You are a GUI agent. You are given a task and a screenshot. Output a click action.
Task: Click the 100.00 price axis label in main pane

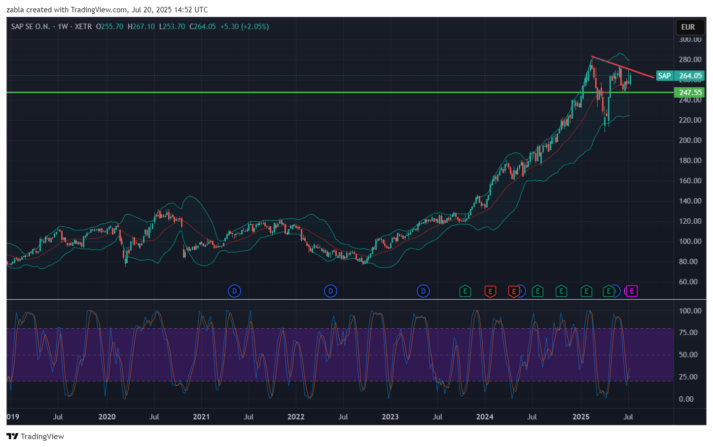tap(690, 241)
